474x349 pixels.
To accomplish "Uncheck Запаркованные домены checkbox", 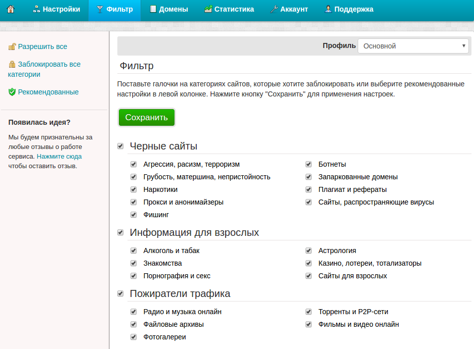I will pos(309,177).
